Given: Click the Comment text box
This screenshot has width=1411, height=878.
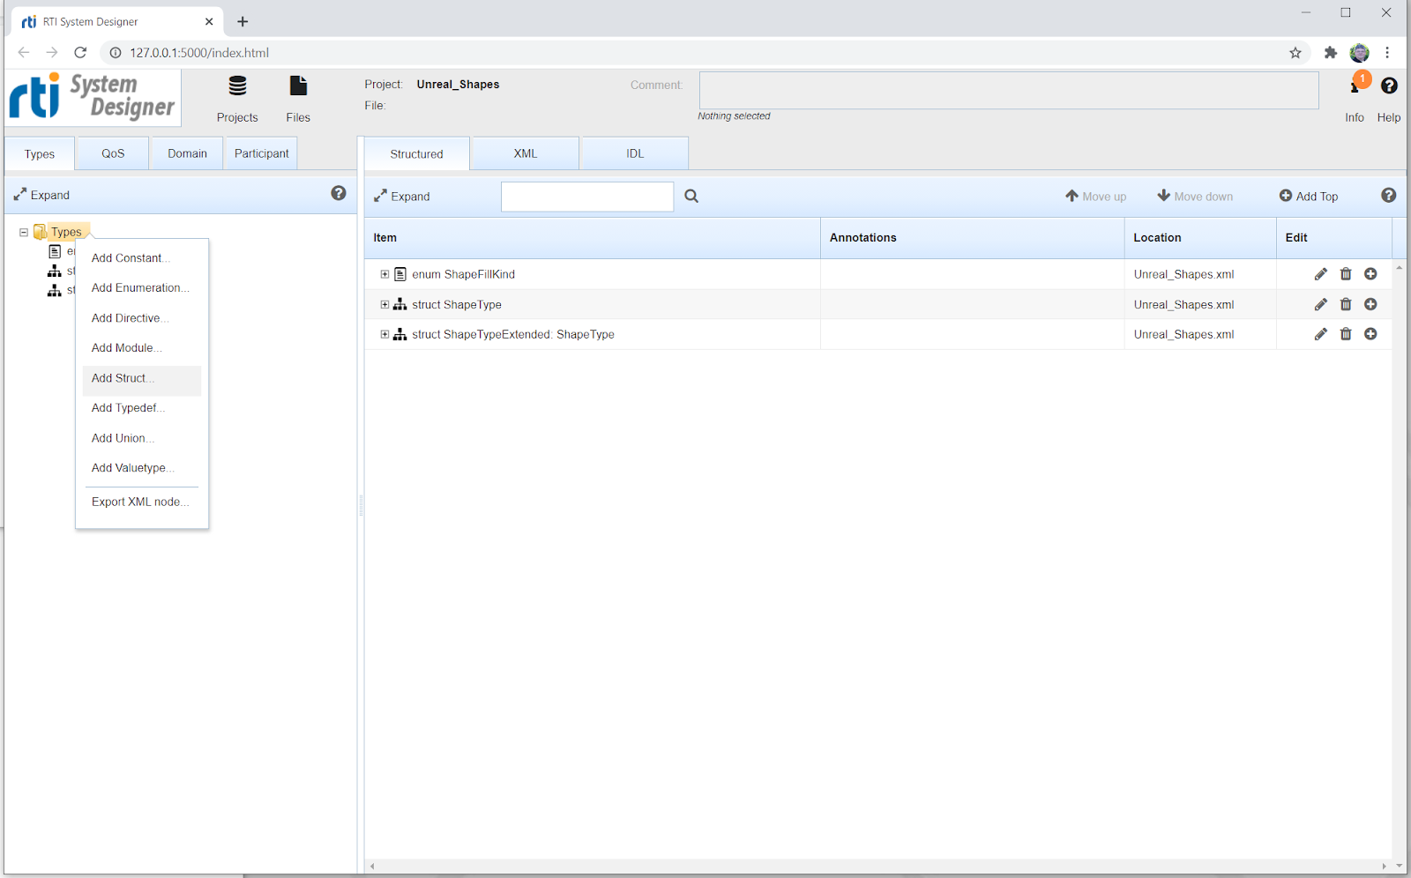Looking at the screenshot, I should point(1009,90).
